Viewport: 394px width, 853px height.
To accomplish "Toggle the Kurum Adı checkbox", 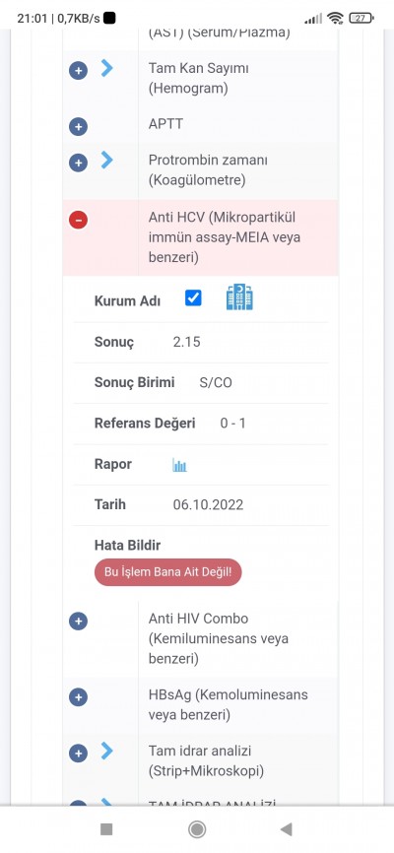I will (x=193, y=298).
